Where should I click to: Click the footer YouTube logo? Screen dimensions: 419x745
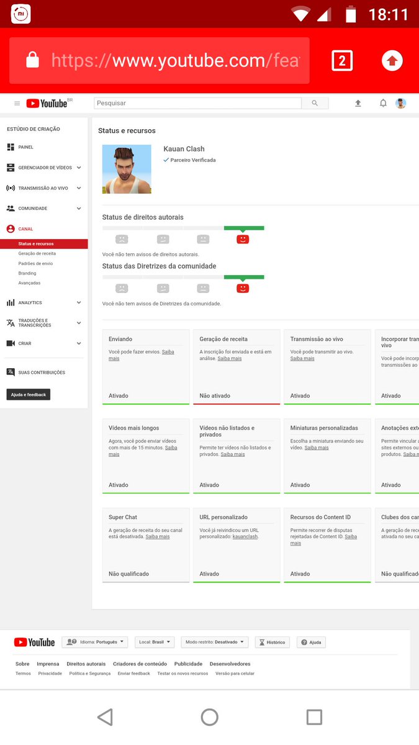point(34,643)
